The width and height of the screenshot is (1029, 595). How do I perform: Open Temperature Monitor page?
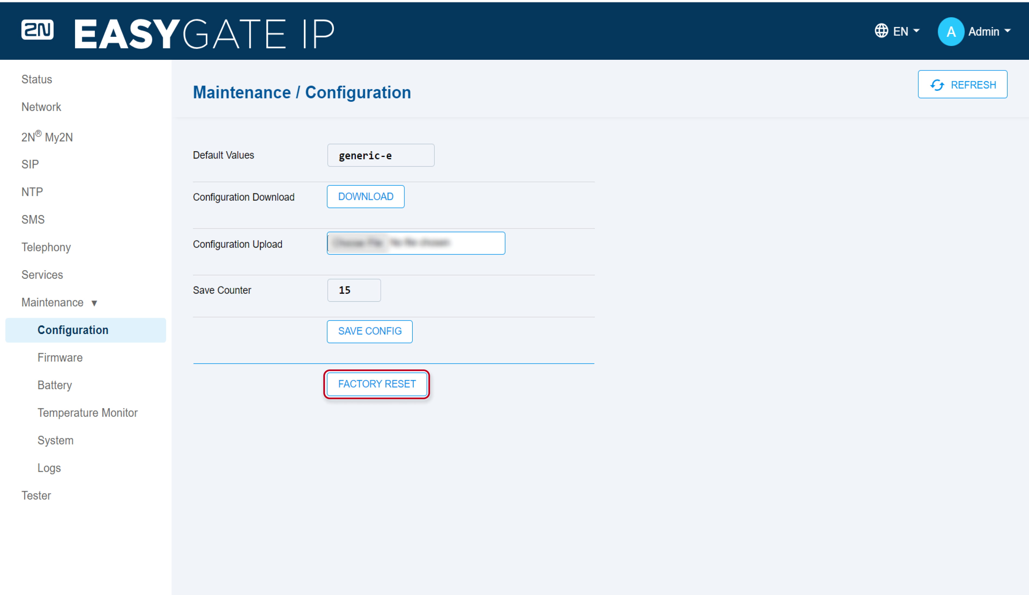tap(87, 413)
